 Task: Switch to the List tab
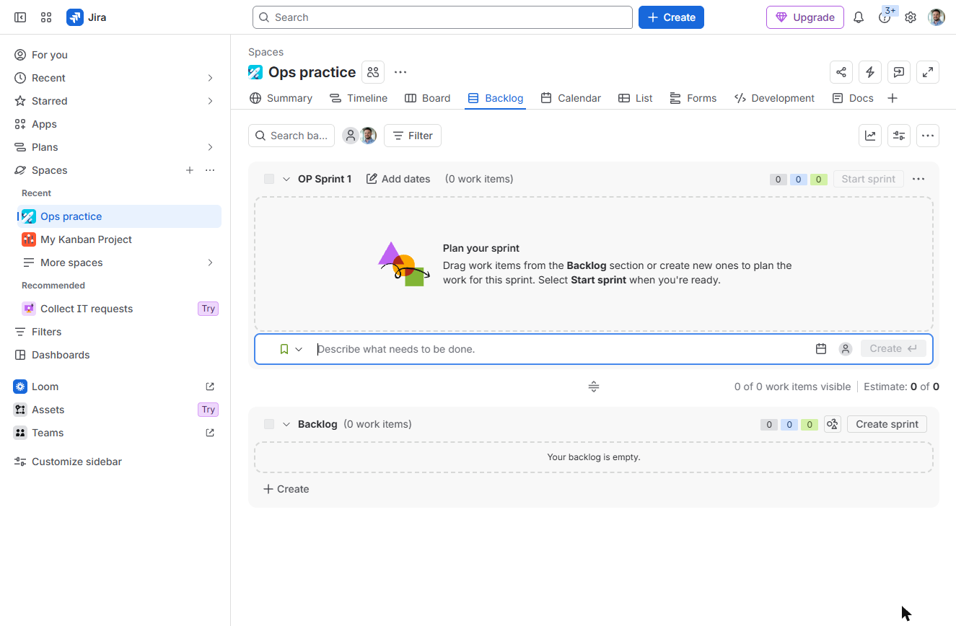pyautogui.click(x=636, y=98)
